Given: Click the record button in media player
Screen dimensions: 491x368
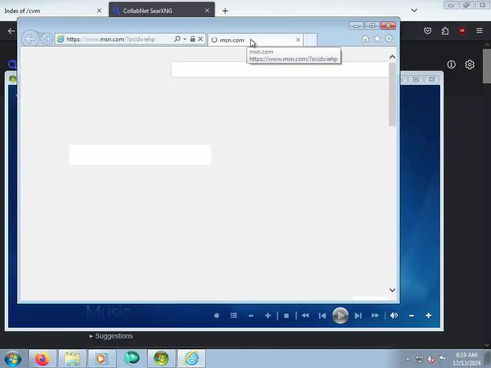Looking at the screenshot, I should point(216,315).
